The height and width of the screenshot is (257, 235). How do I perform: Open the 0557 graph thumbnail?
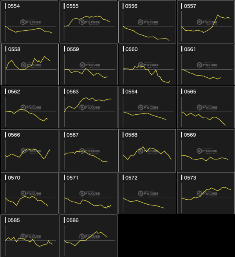(x=206, y=22)
